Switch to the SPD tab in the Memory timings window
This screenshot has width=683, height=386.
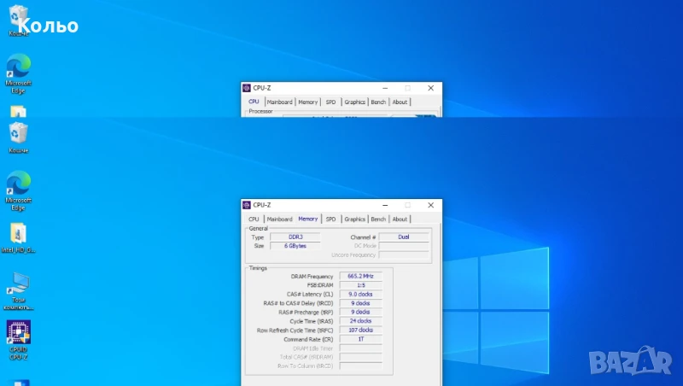coord(330,219)
